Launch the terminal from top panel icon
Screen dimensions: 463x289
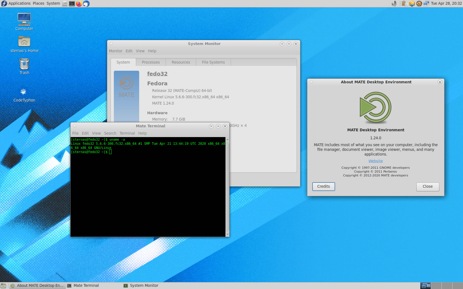coord(72,4)
